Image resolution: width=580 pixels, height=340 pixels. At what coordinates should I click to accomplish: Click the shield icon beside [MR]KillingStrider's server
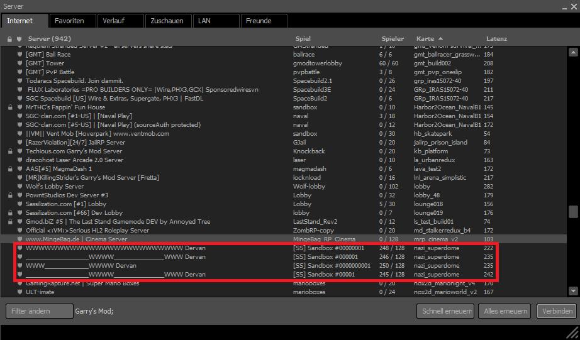point(20,177)
